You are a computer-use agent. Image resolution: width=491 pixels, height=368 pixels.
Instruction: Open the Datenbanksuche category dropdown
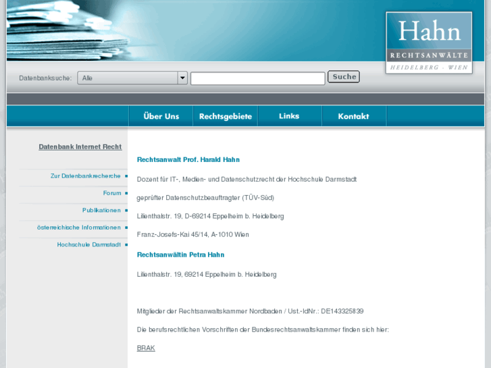(132, 78)
